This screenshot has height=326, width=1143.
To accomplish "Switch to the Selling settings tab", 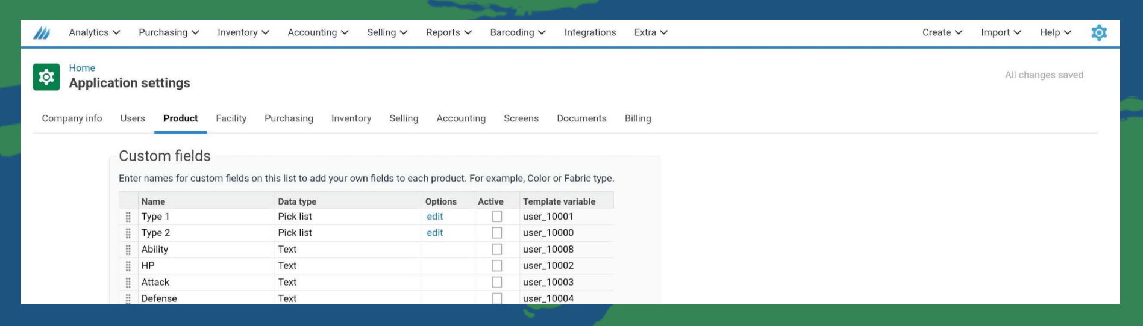I will pyautogui.click(x=404, y=118).
